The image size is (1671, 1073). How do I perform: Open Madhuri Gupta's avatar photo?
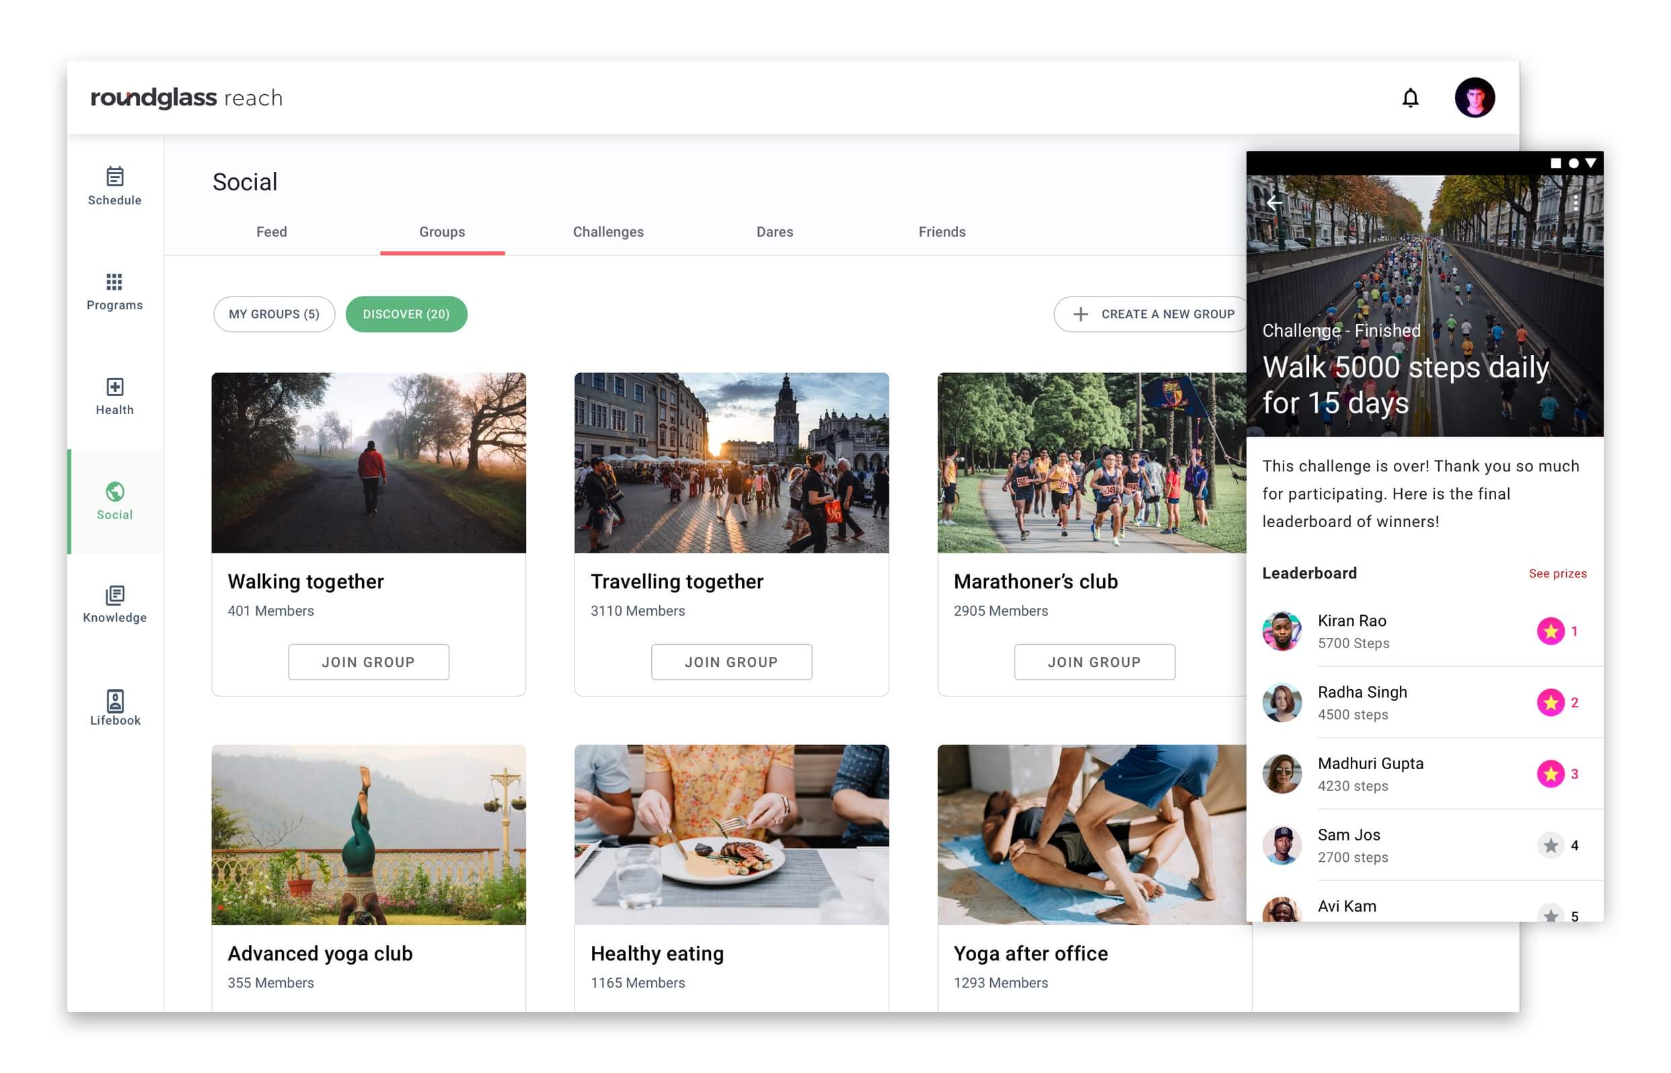1282,773
